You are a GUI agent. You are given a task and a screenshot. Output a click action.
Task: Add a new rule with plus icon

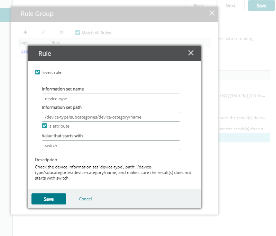pos(25,32)
